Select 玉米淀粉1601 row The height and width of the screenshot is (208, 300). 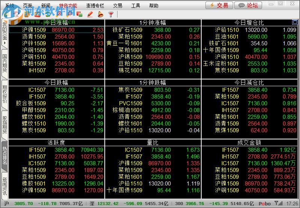(249, 64)
